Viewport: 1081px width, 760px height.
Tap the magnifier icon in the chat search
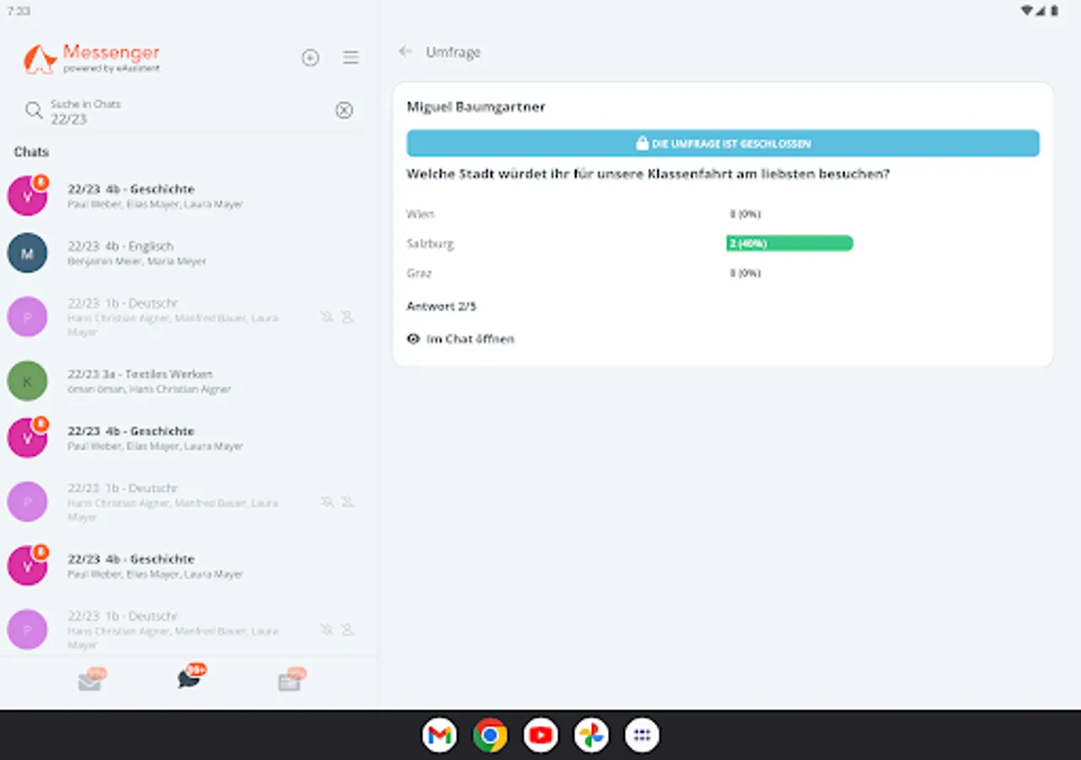pyautogui.click(x=34, y=111)
